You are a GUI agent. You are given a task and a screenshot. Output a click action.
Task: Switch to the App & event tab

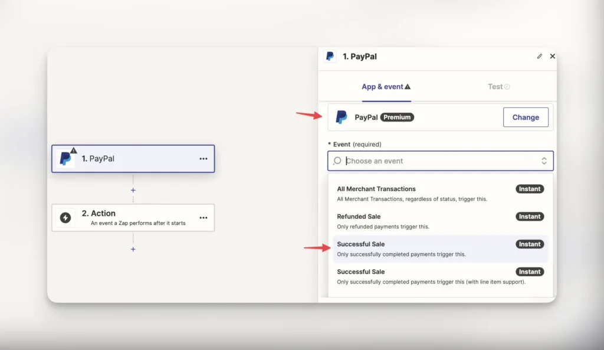[386, 87]
